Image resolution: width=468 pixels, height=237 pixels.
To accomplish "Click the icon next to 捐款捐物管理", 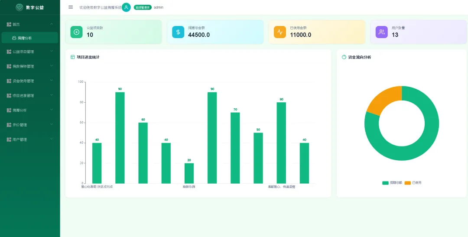I will coord(9,66).
